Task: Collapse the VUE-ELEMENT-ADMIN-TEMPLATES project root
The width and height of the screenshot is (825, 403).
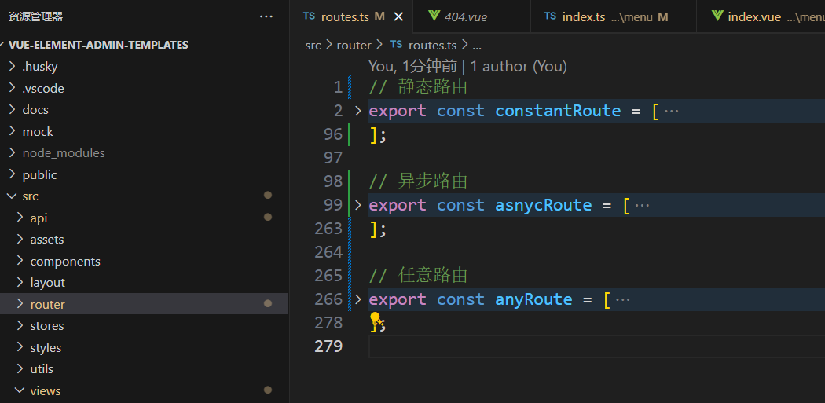Action: pyautogui.click(x=98, y=45)
